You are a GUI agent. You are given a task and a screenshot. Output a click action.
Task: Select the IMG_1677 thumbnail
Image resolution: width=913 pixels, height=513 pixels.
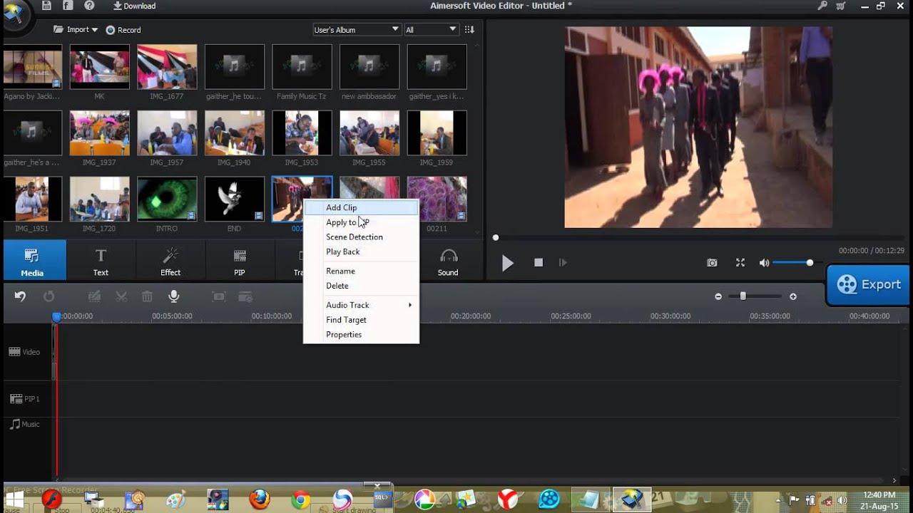[167, 67]
